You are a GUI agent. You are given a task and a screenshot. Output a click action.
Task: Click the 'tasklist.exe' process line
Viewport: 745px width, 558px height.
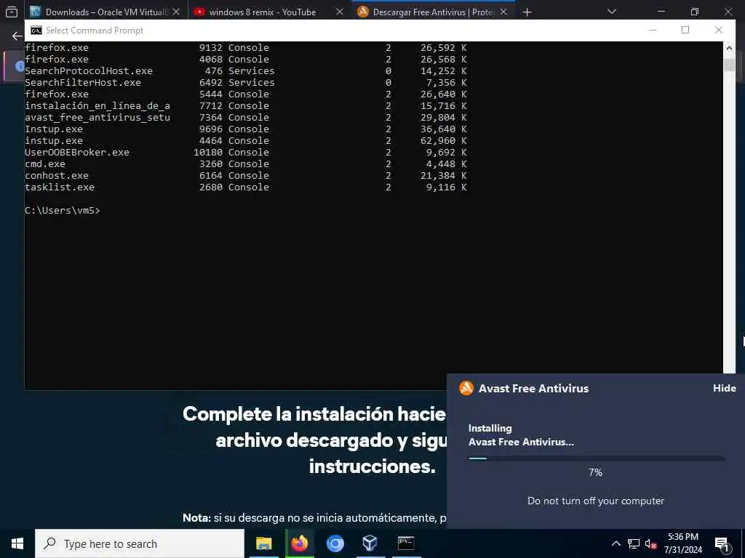click(x=246, y=187)
